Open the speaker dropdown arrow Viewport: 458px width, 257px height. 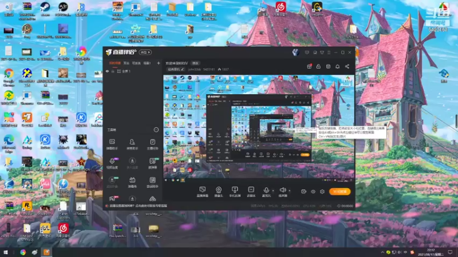289,191
